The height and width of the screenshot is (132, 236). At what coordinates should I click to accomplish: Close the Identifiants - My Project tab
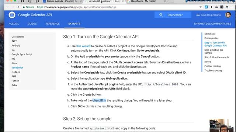point(165,1)
